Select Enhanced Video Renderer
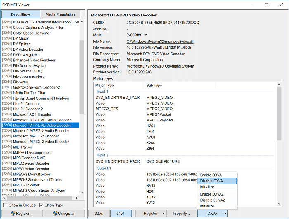The height and width of the screenshot is (219, 289). [x=40, y=60]
